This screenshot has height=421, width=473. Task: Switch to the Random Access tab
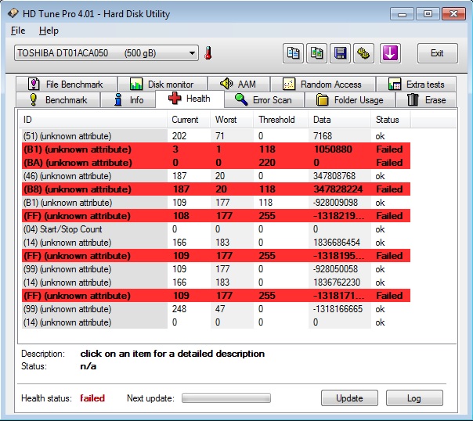(x=323, y=84)
